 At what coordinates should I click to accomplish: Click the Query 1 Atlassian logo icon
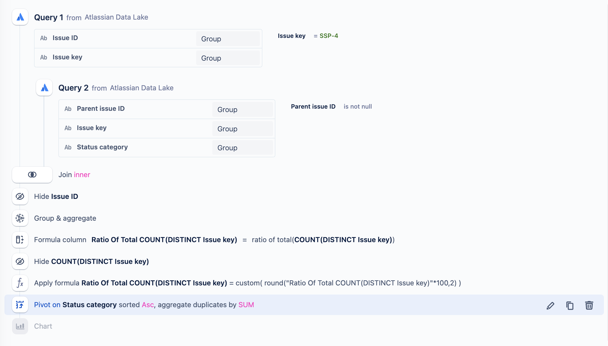20,17
